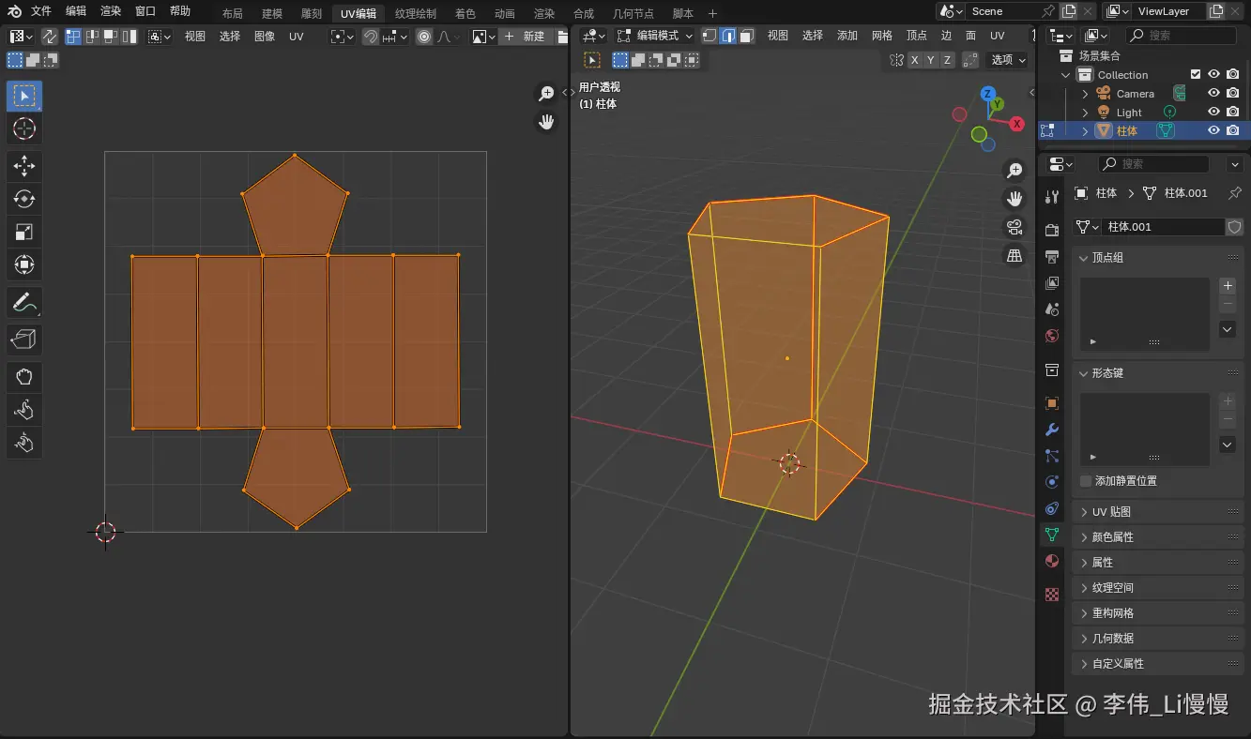Open the 编辑模式 mode dropdown

(x=655, y=36)
